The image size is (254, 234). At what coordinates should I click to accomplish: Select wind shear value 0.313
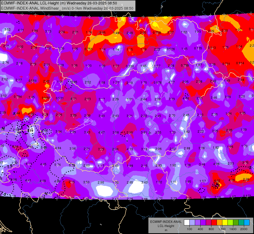pyautogui.click(x=212, y=48)
